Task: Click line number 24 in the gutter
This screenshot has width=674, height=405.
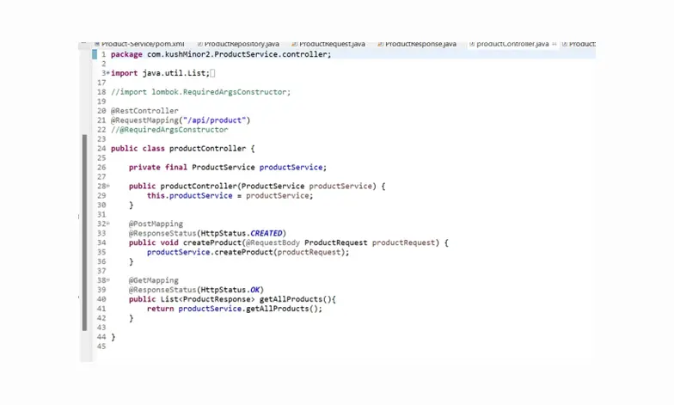Action: click(101, 149)
